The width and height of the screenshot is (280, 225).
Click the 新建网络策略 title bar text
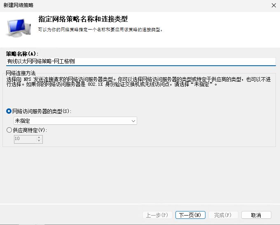19,5
